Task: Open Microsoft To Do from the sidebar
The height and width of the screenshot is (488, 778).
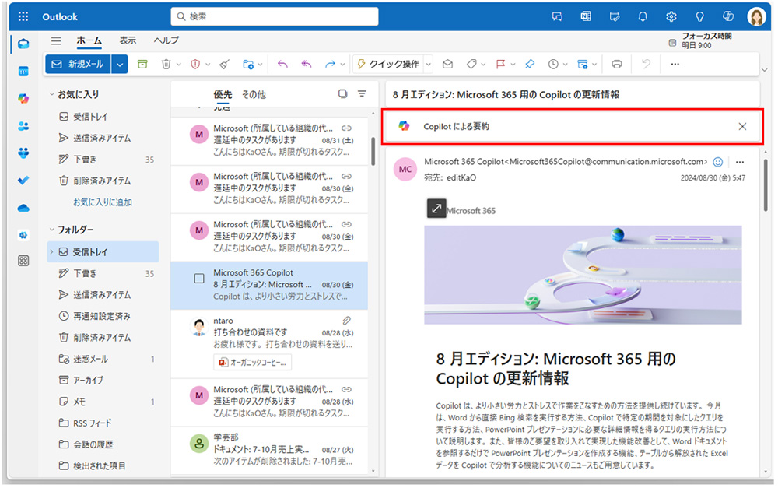Action: [x=24, y=179]
